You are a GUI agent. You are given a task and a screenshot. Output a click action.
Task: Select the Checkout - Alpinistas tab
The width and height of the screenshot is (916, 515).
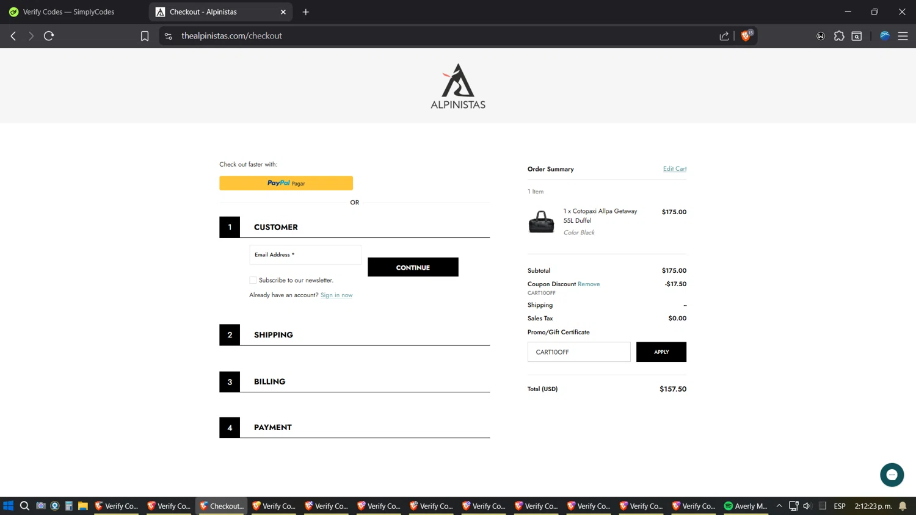[220, 12]
